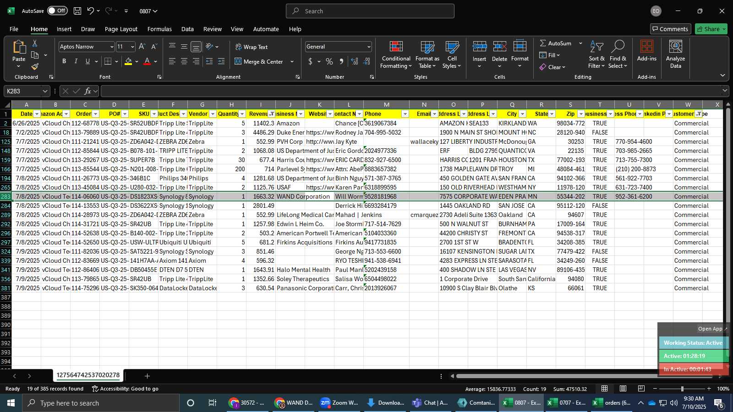733x412 pixels.
Task: Toggle Wrap Text
Action: 252,47
